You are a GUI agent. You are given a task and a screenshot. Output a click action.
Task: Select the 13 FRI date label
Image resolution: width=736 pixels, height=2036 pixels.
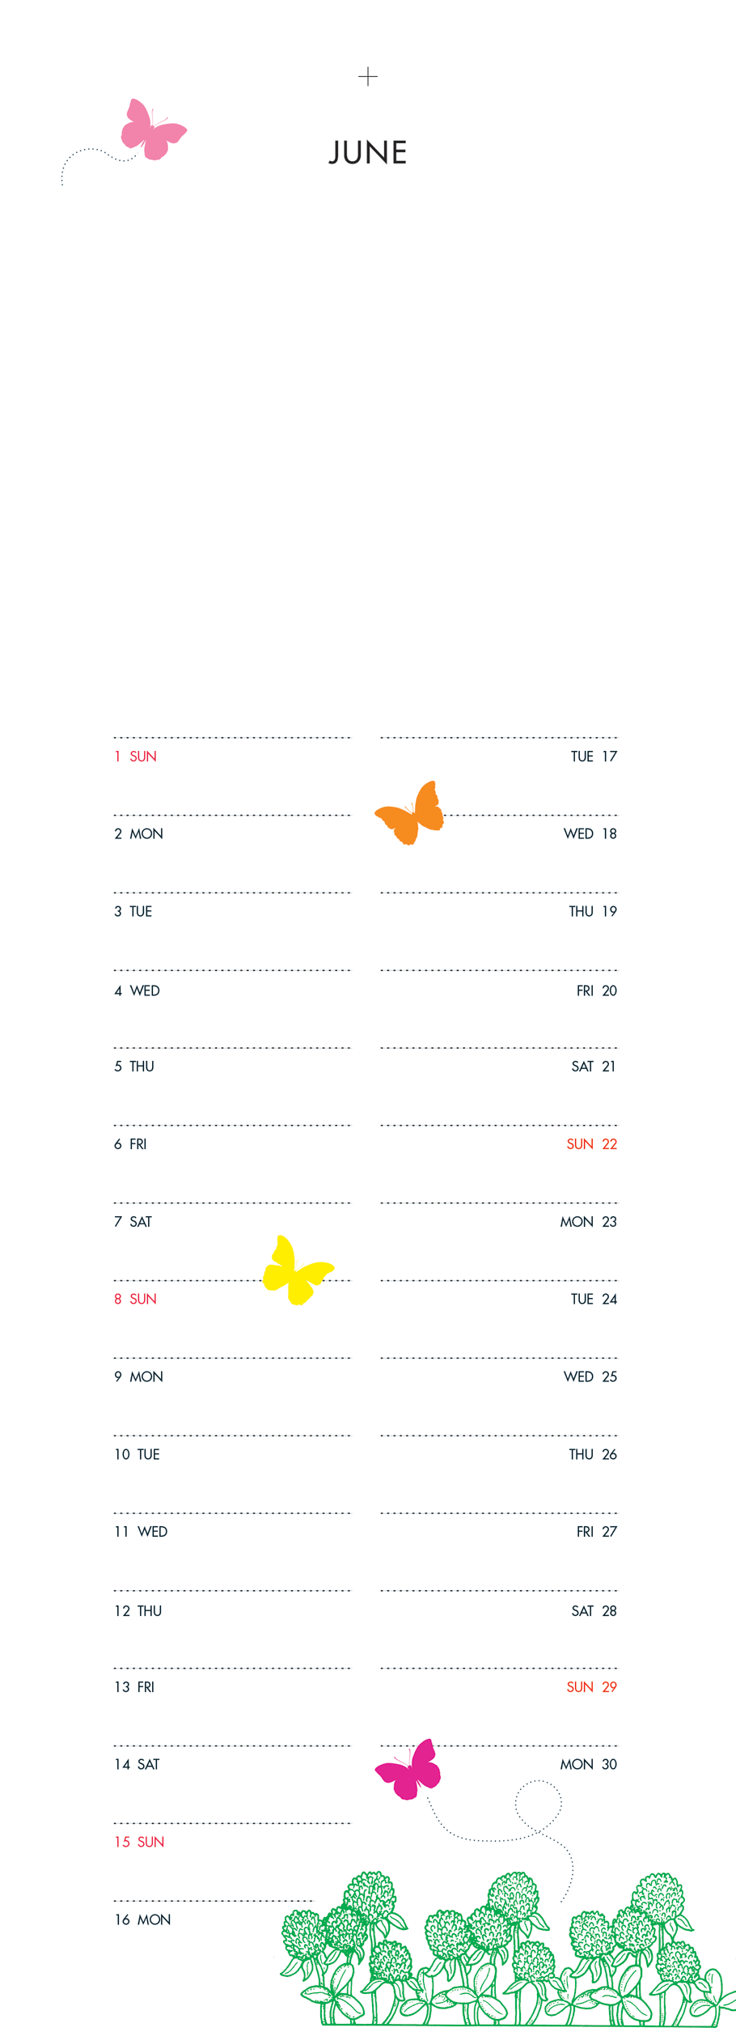point(134,1687)
